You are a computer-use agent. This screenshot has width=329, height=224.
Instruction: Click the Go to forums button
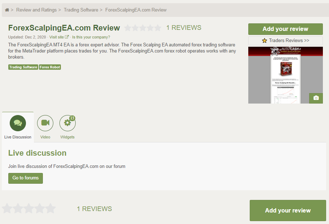click(26, 178)
